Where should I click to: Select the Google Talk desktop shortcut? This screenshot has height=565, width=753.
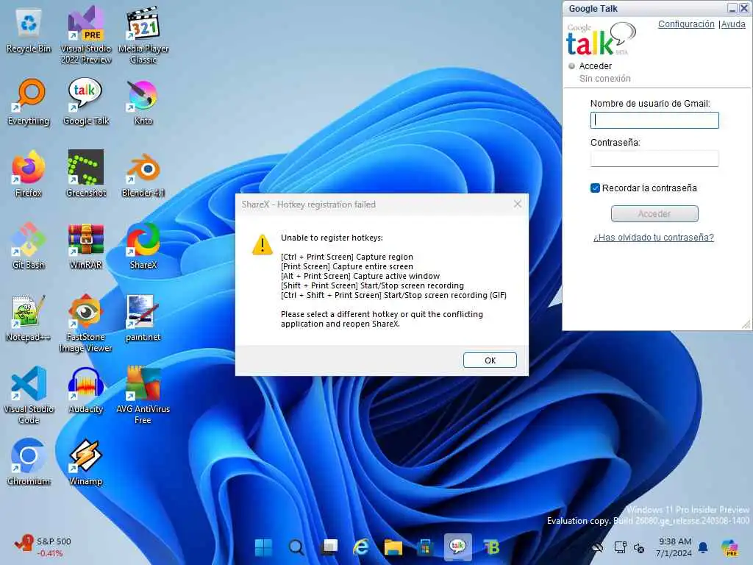(x=86, y=102)
